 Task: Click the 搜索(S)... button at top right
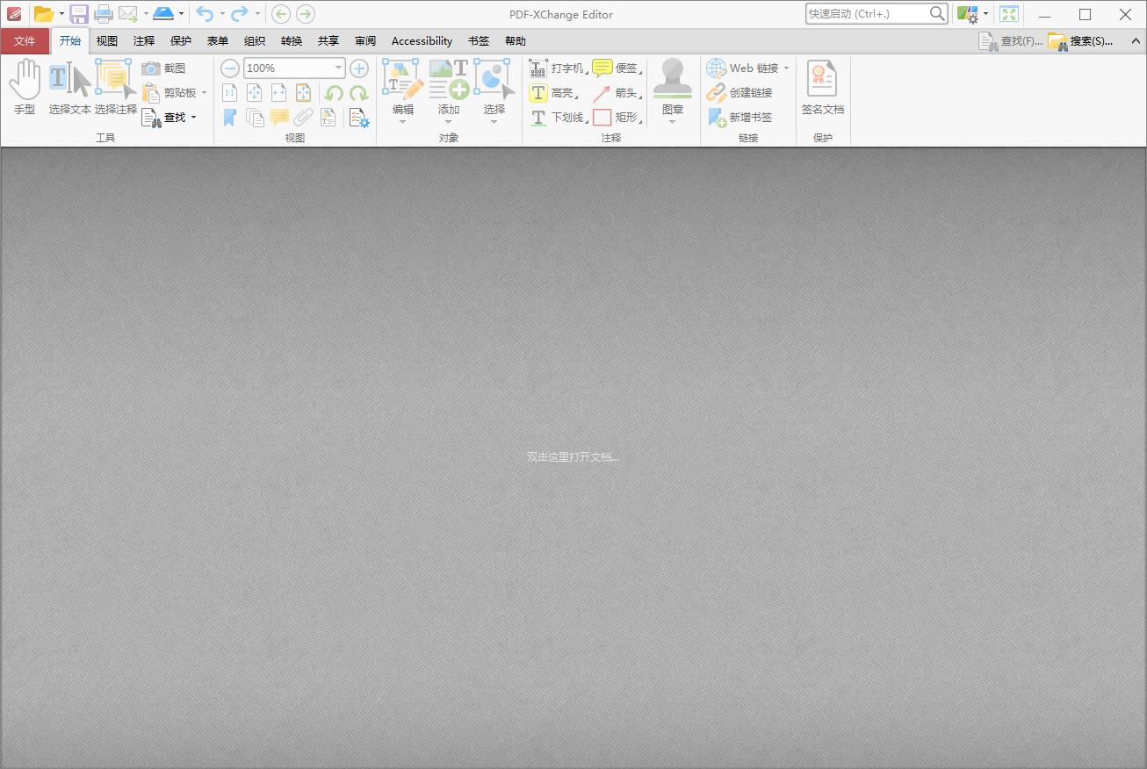pos(1081,41)
